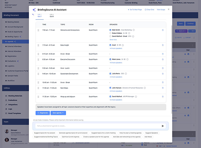Click the send arrow in the chat input

[x=163, y=126]
